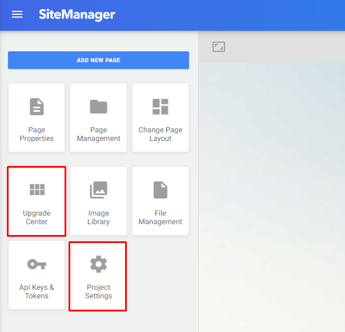Select the Change Page Layout tile
Image resolution: width=345 pixels, height=332 pixels.
pos(161,118)
